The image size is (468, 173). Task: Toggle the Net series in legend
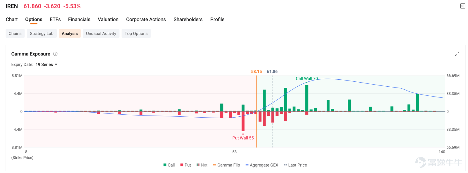(x=202, y=165)
